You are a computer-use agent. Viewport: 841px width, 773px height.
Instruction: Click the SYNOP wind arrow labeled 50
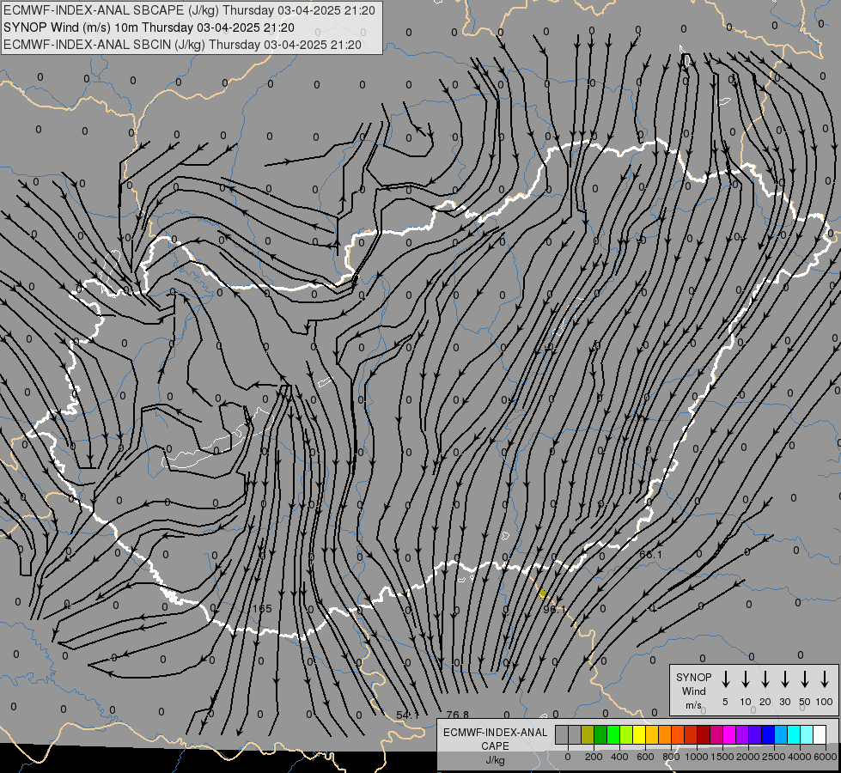point(805,679)
